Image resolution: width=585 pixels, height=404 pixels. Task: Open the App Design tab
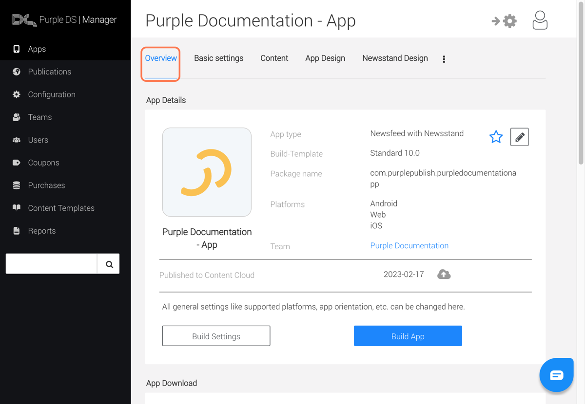[x=325, y=58]
